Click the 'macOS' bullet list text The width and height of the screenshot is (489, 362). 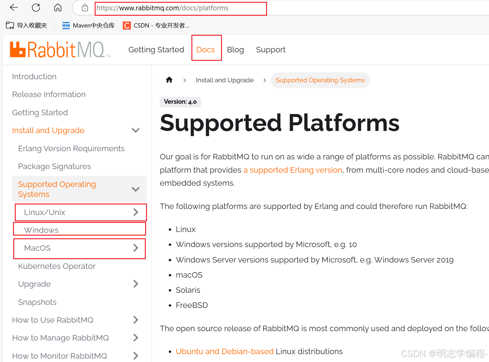(x=189, y=275)
